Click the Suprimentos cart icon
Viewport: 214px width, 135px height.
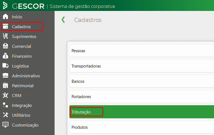tap(5, 36)
